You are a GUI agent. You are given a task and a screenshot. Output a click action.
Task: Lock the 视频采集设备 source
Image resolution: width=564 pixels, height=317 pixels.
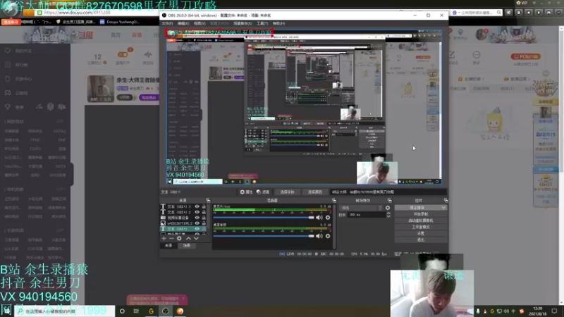(x=204, y=218)
